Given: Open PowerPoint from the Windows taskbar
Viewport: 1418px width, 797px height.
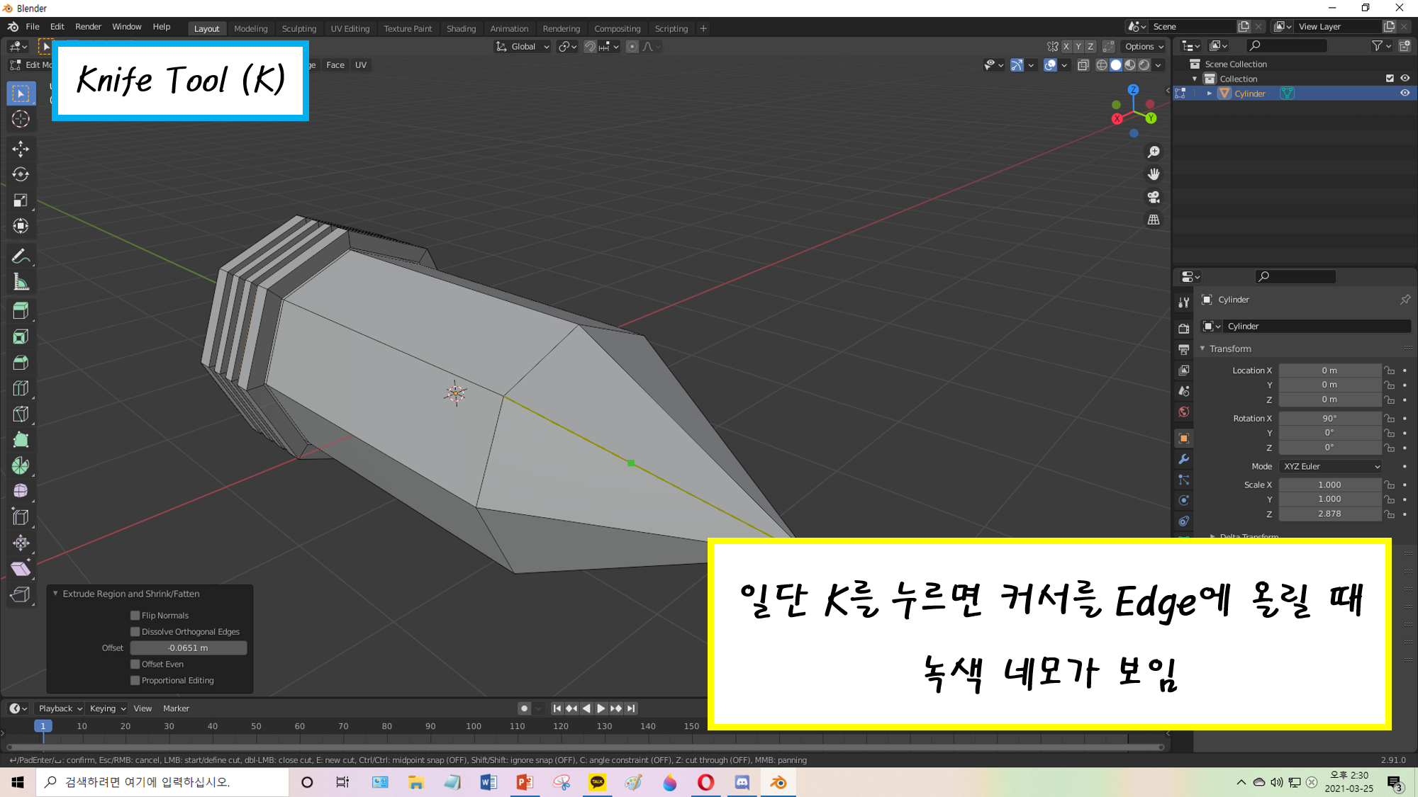Looking at the screenshot, I should (525, 782).
